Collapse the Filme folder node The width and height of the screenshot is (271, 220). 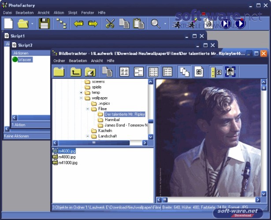click(88, 109)
